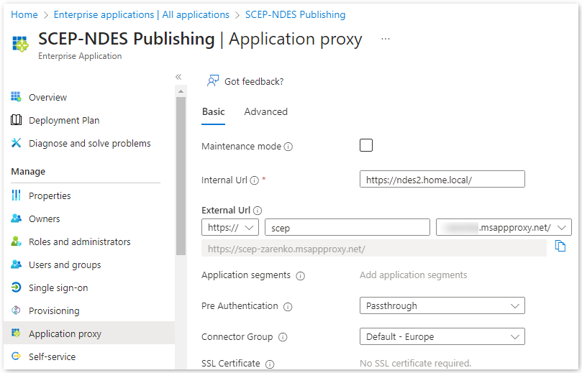The height and width of the screenshot is (373, 582).
Task: Click the Owners people icon
Action: (x=16, y=218)
